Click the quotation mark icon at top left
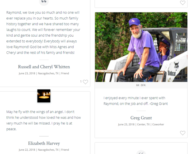This screenshot has height=154, width=190. coord(44,2)
